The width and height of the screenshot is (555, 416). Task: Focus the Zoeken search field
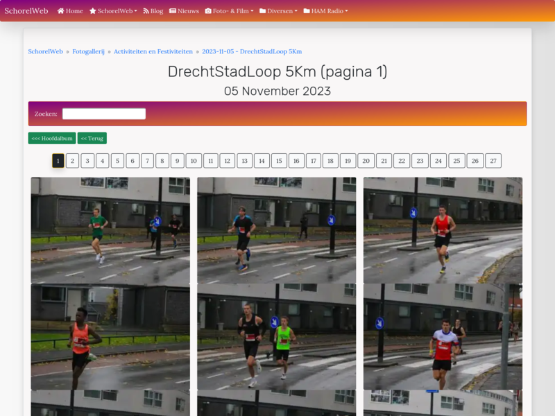click(104, 114)
